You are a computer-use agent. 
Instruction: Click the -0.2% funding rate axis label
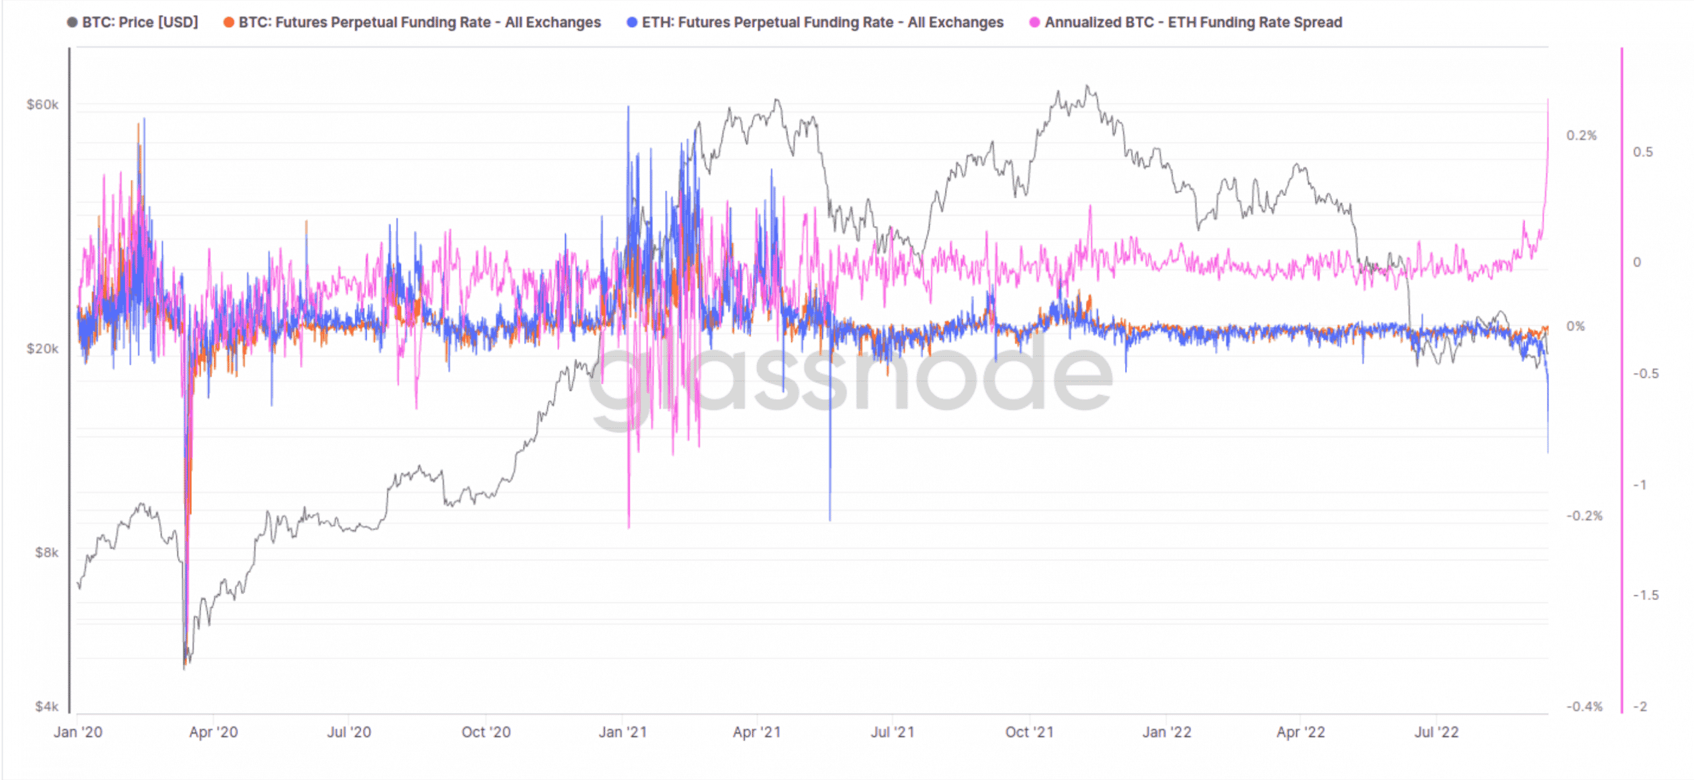click(1584, 516)
